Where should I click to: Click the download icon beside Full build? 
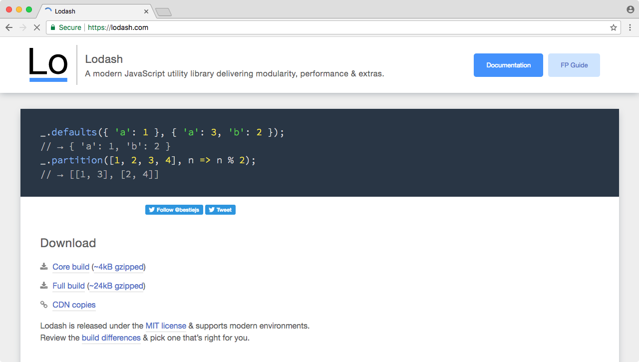coord(44,286)
